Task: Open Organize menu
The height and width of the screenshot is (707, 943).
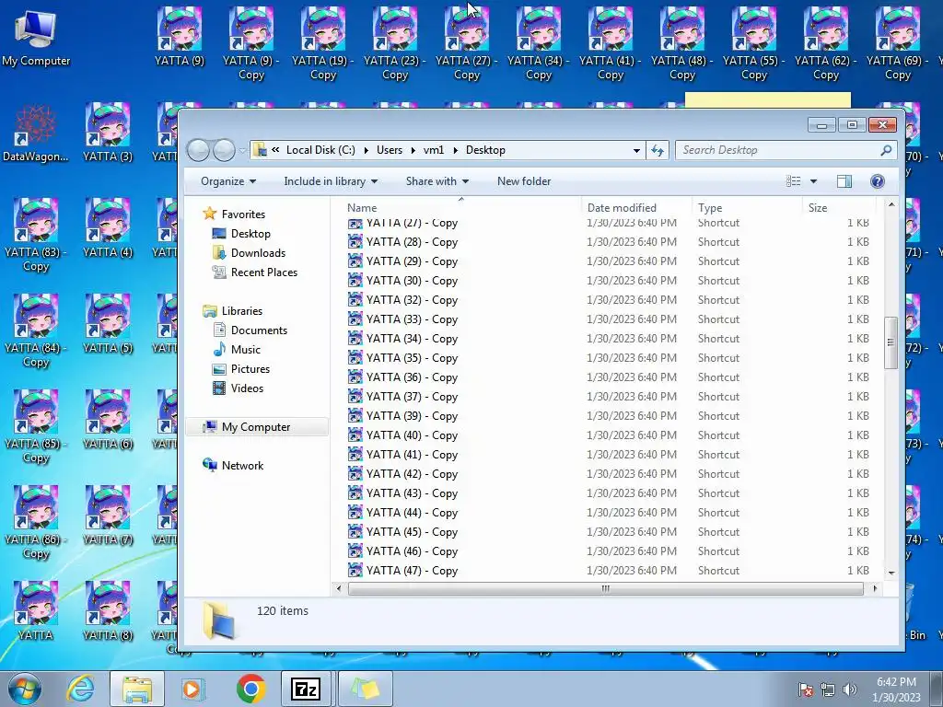Action: click(228, 181)
